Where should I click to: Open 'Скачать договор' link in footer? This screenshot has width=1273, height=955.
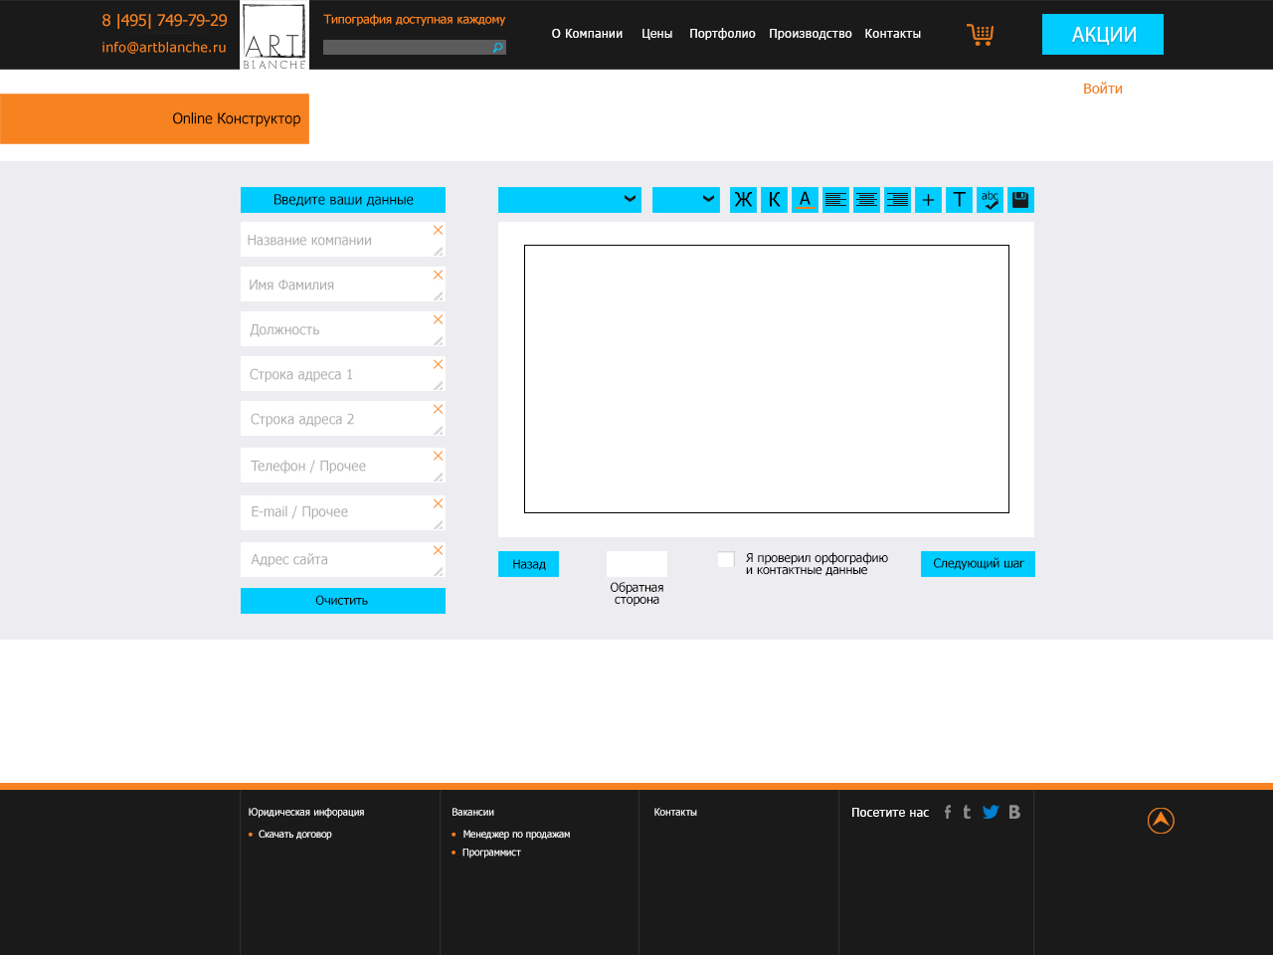tap(295, 835)
